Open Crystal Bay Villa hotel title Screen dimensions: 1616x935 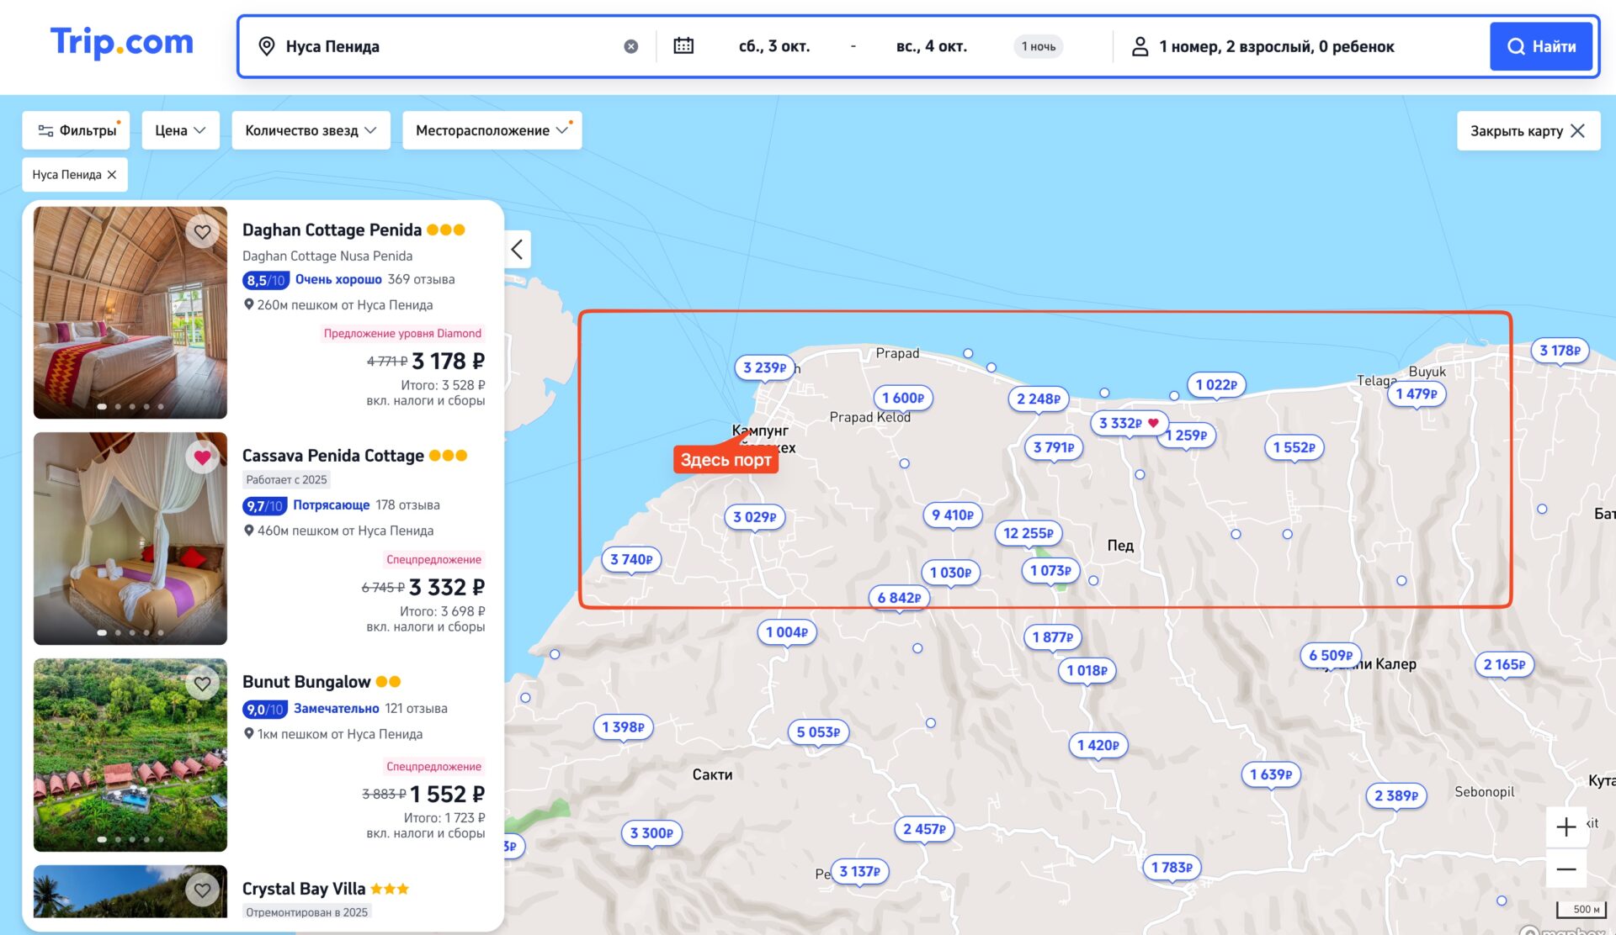click(304, 889)
